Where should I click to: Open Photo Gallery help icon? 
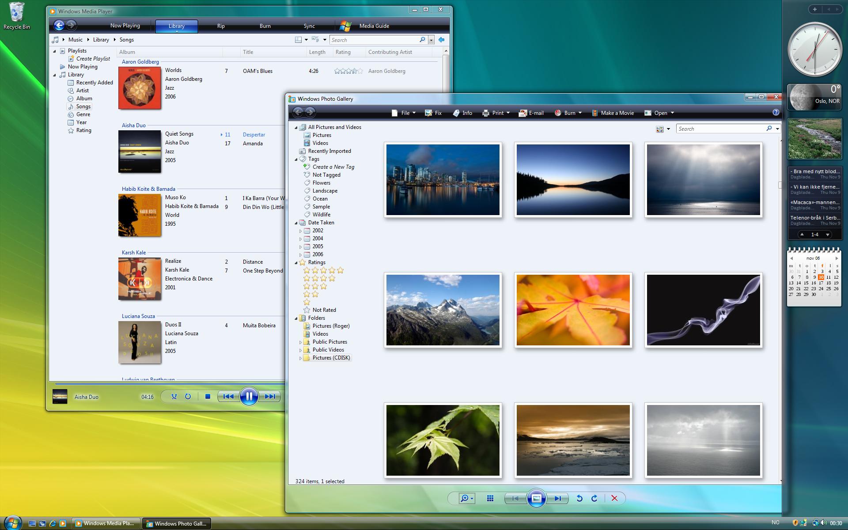tap(776, 113)
